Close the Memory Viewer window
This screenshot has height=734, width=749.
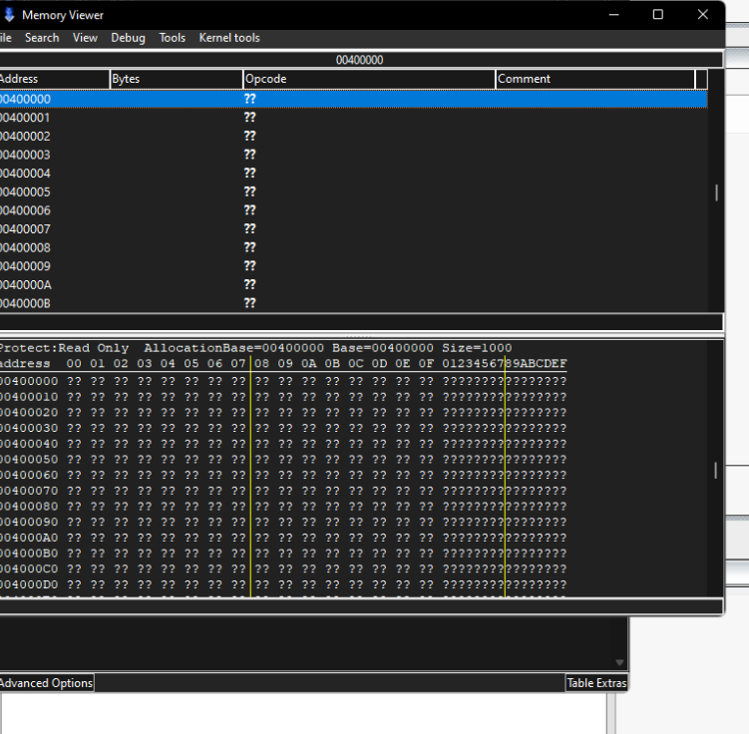pos(704,15)
